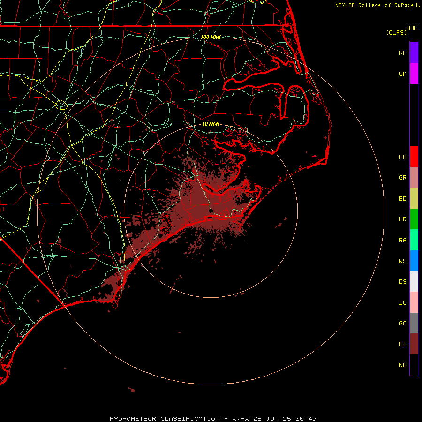
Task: Click the HA legend label
Action: click(402, 157)
